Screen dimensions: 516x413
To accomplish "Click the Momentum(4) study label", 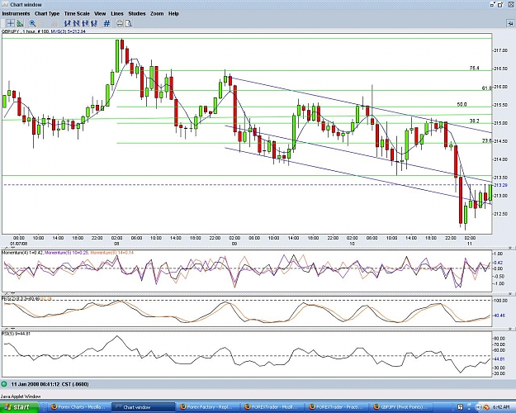I will click(x=23, y=253).
